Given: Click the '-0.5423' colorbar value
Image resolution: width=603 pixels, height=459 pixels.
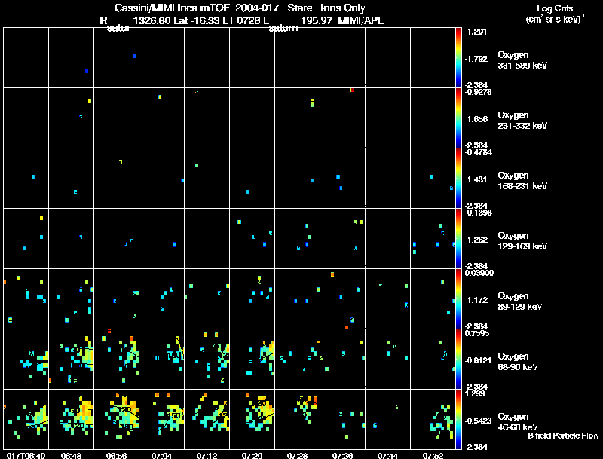Looking at the screenshot, I should coord(478,421).
